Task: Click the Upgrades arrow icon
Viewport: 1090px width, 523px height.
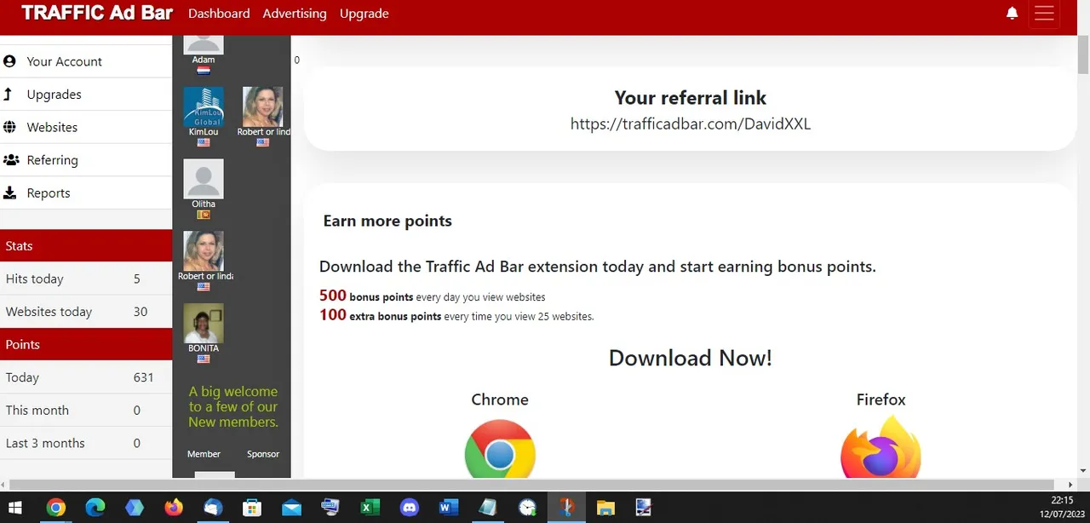Action: click(x=8, y=94)
